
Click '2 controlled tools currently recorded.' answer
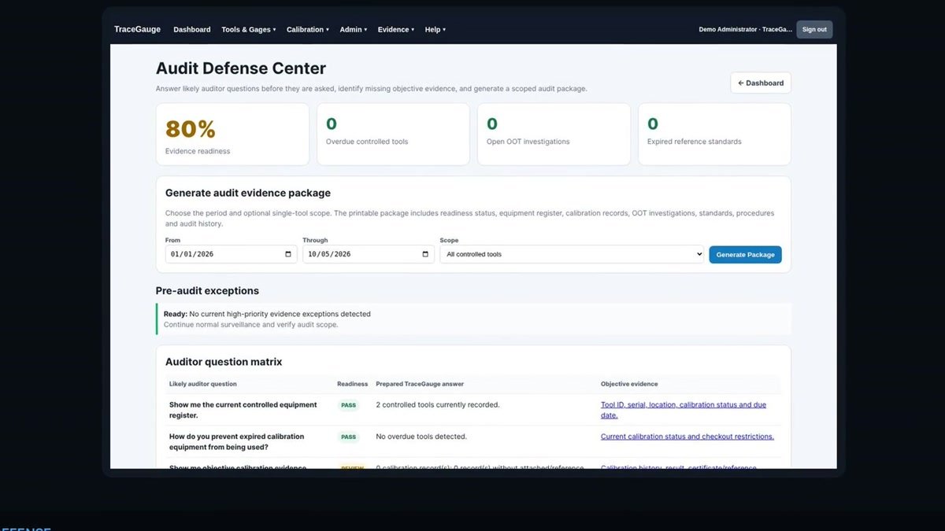[438, 405]
